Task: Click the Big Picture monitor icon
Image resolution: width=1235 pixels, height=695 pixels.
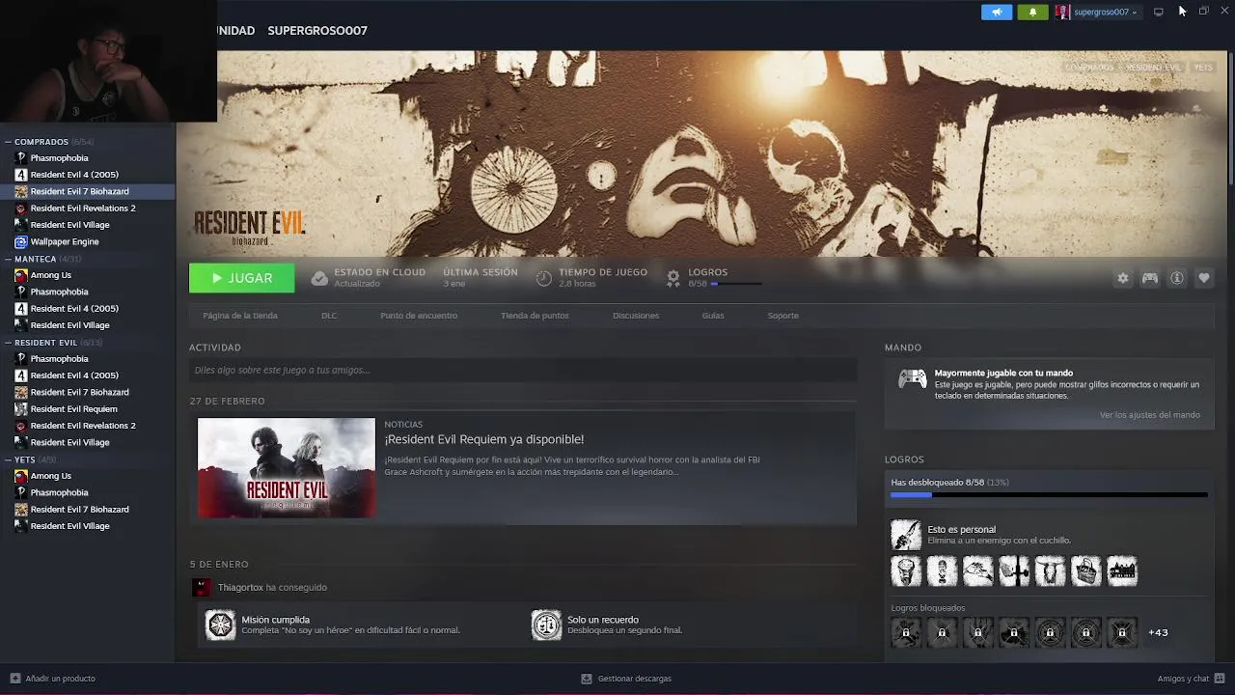Action: (1158, 12)
